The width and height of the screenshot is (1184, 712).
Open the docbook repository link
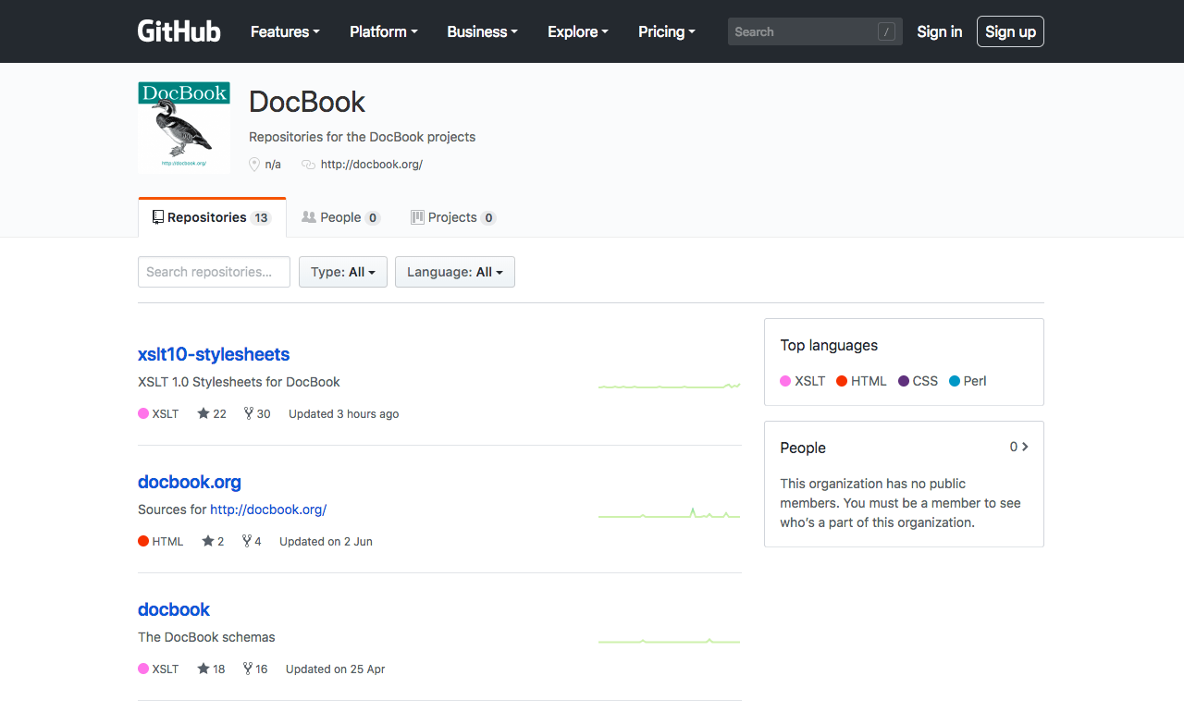[174, 609]
